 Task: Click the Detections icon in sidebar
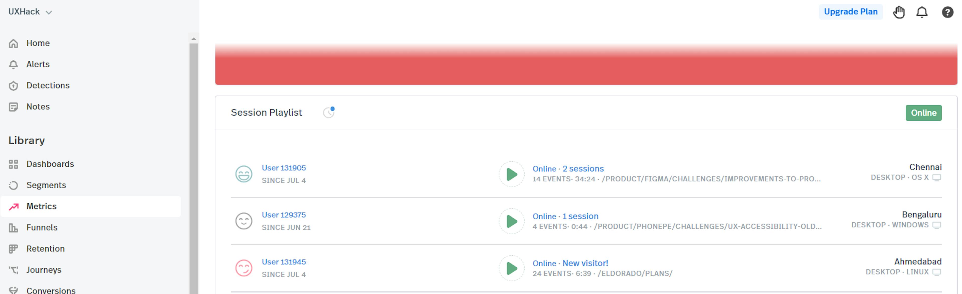(x=14, y=85)
